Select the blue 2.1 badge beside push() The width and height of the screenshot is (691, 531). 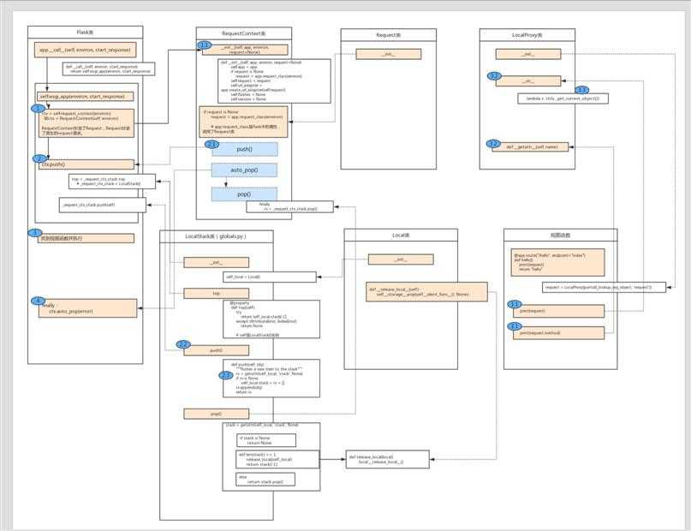[x=212, y=144]
